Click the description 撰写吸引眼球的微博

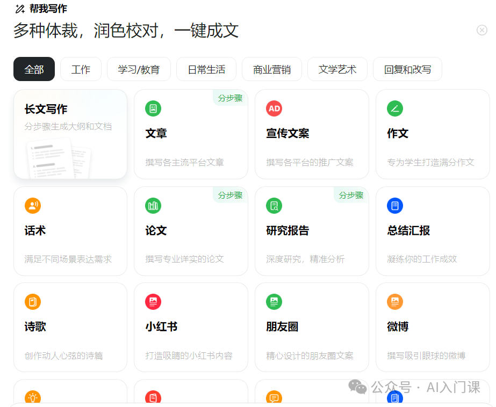click(426, 356)
